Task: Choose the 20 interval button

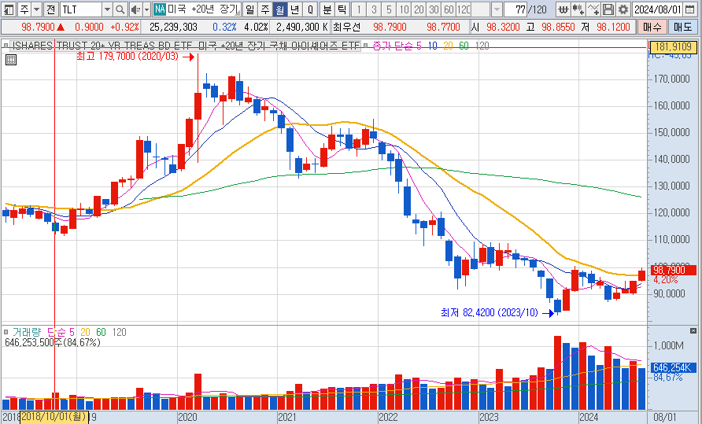Action: pos(419,9)
